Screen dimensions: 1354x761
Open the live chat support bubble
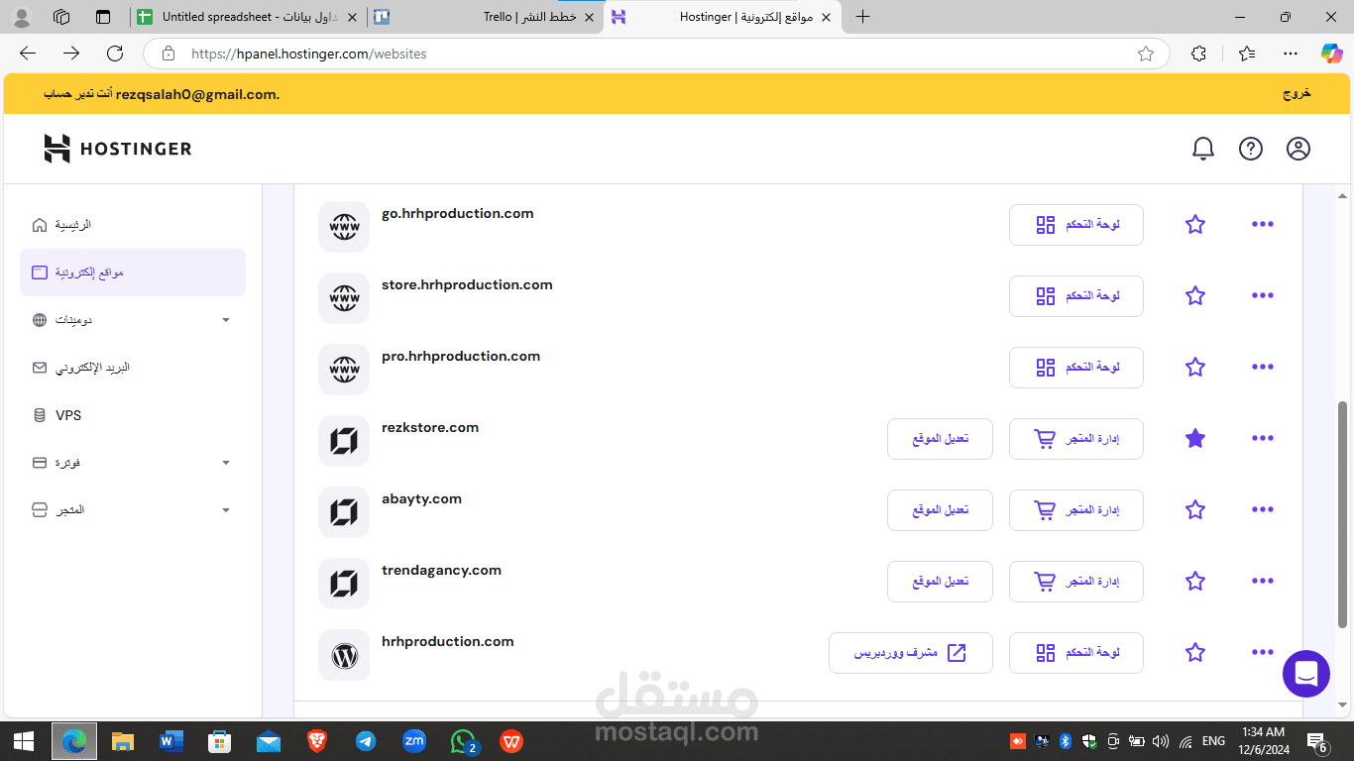(x=1306, y=674)
